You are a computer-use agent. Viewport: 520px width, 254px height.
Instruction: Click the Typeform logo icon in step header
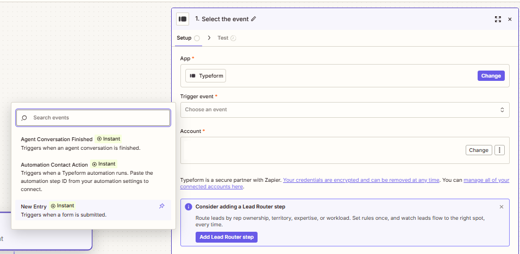coord(183,19)
